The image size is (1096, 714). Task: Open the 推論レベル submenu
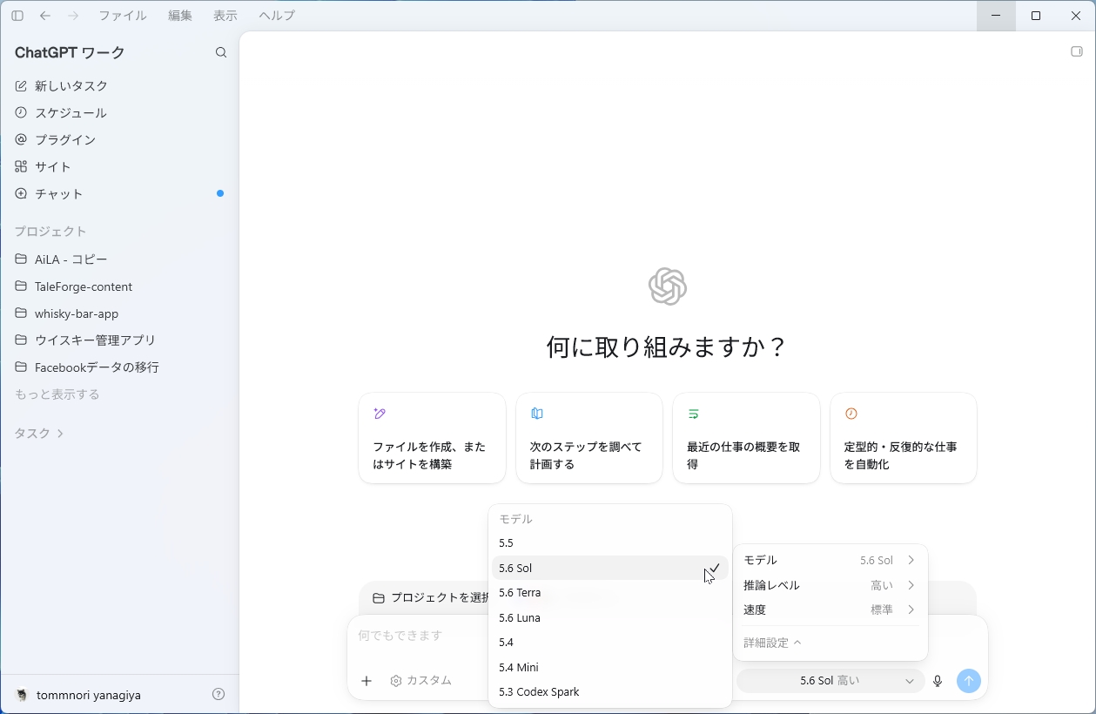pyautogui.click(x=830, y=585)
